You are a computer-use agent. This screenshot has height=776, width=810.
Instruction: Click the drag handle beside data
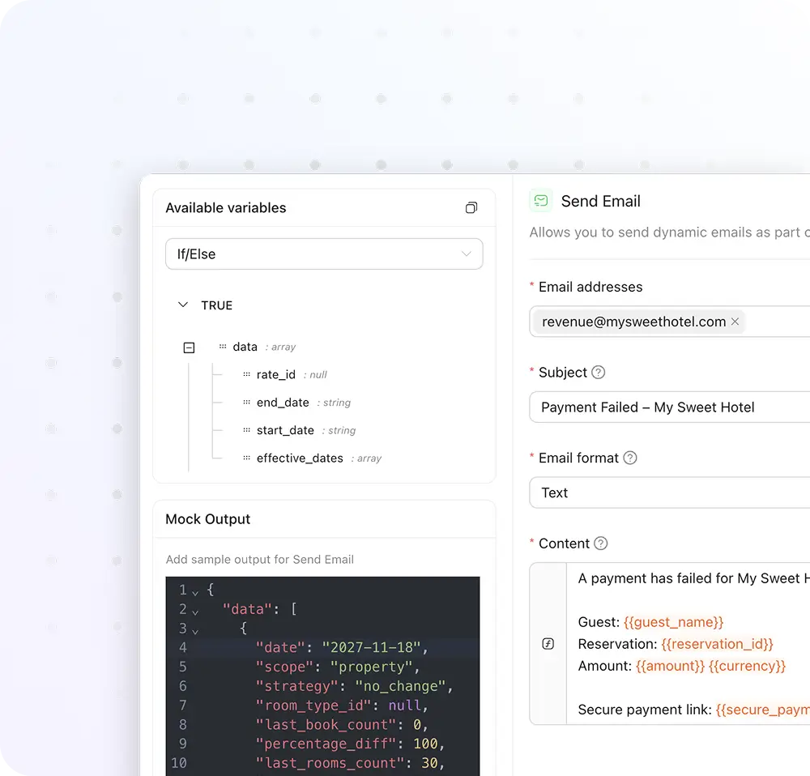point(223,347)
